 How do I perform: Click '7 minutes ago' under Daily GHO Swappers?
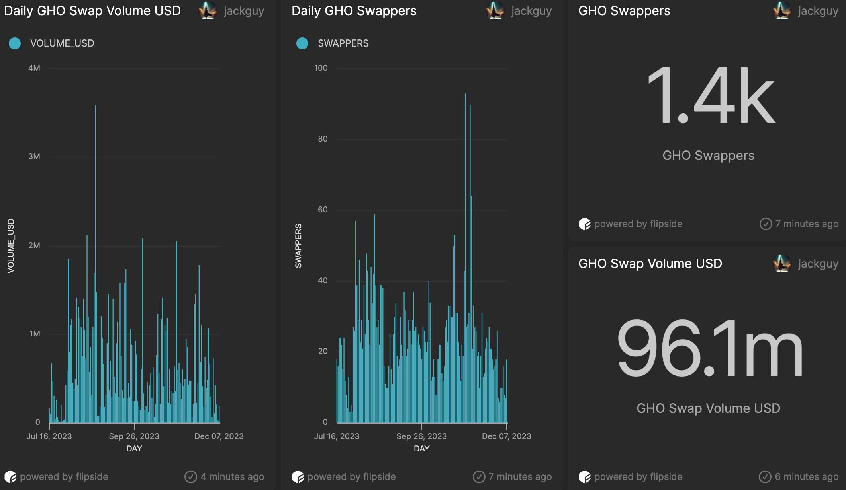coord(520,476)
